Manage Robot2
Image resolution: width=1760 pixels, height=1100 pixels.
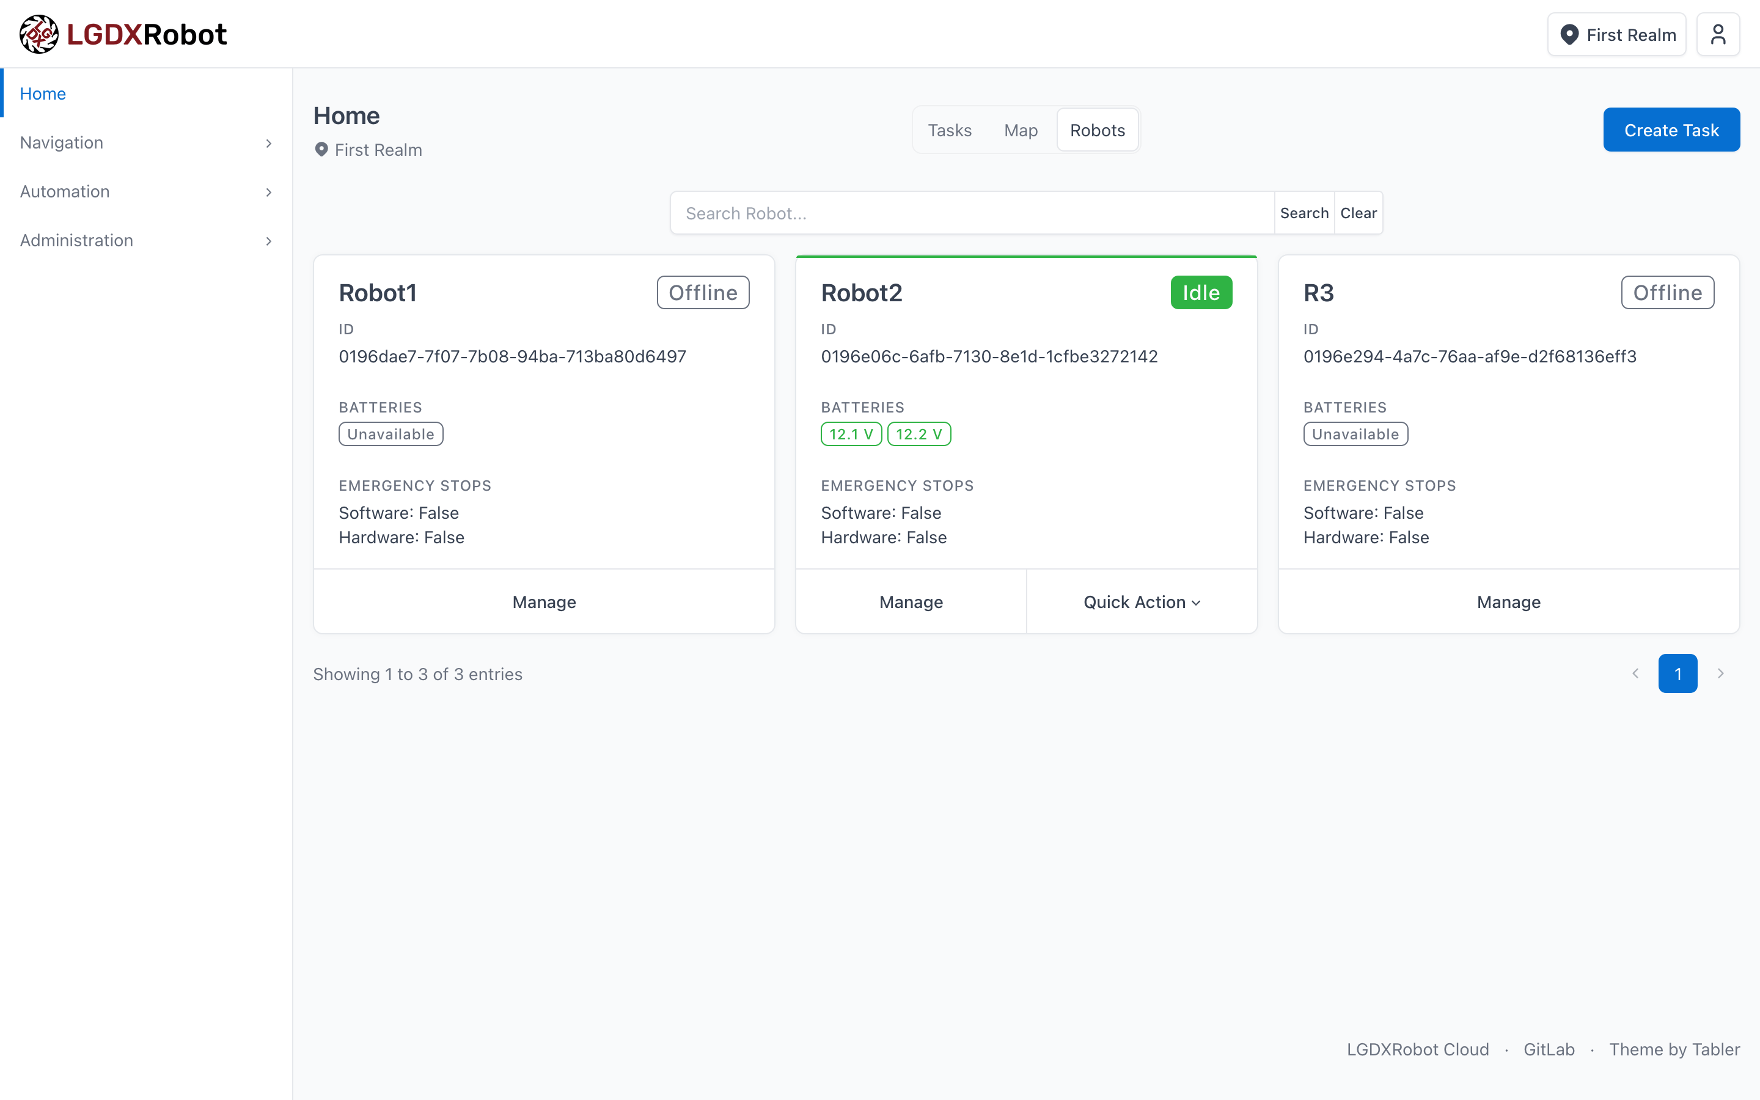[911, 602]
